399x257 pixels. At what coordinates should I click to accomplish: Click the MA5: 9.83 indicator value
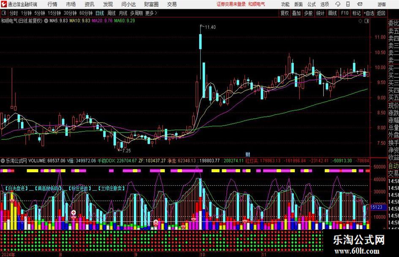(59, 21)
